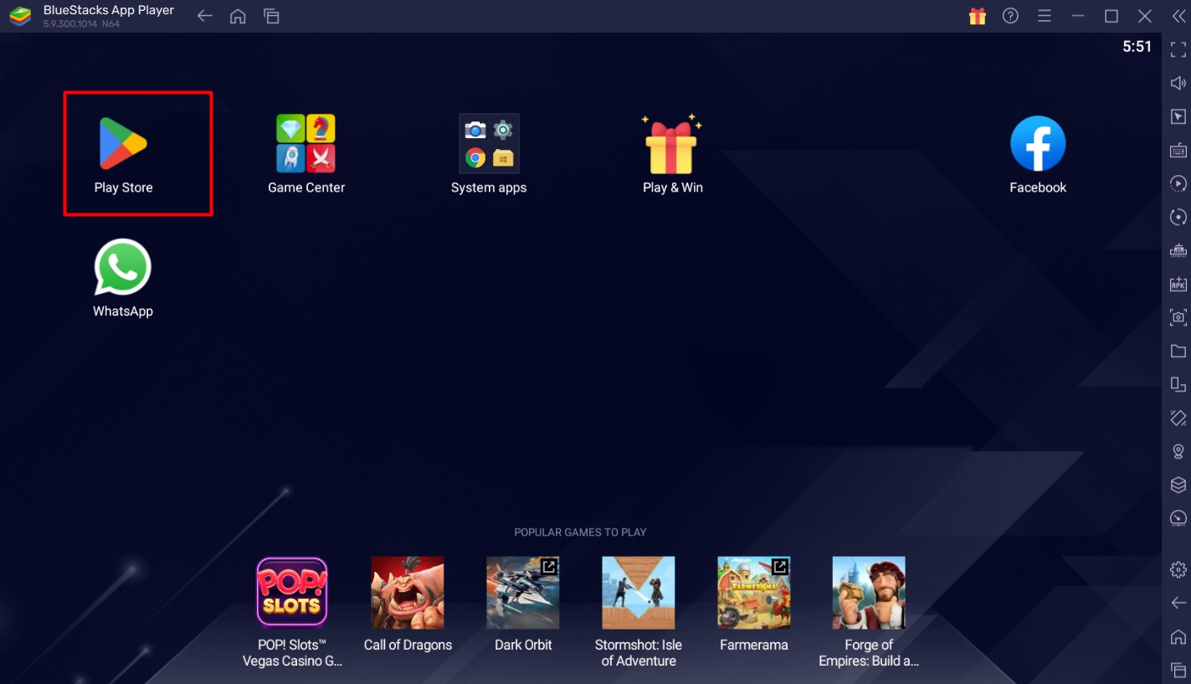1191x684 pixels.
Task: Install an APK file
Action: tap(1178, 284)
